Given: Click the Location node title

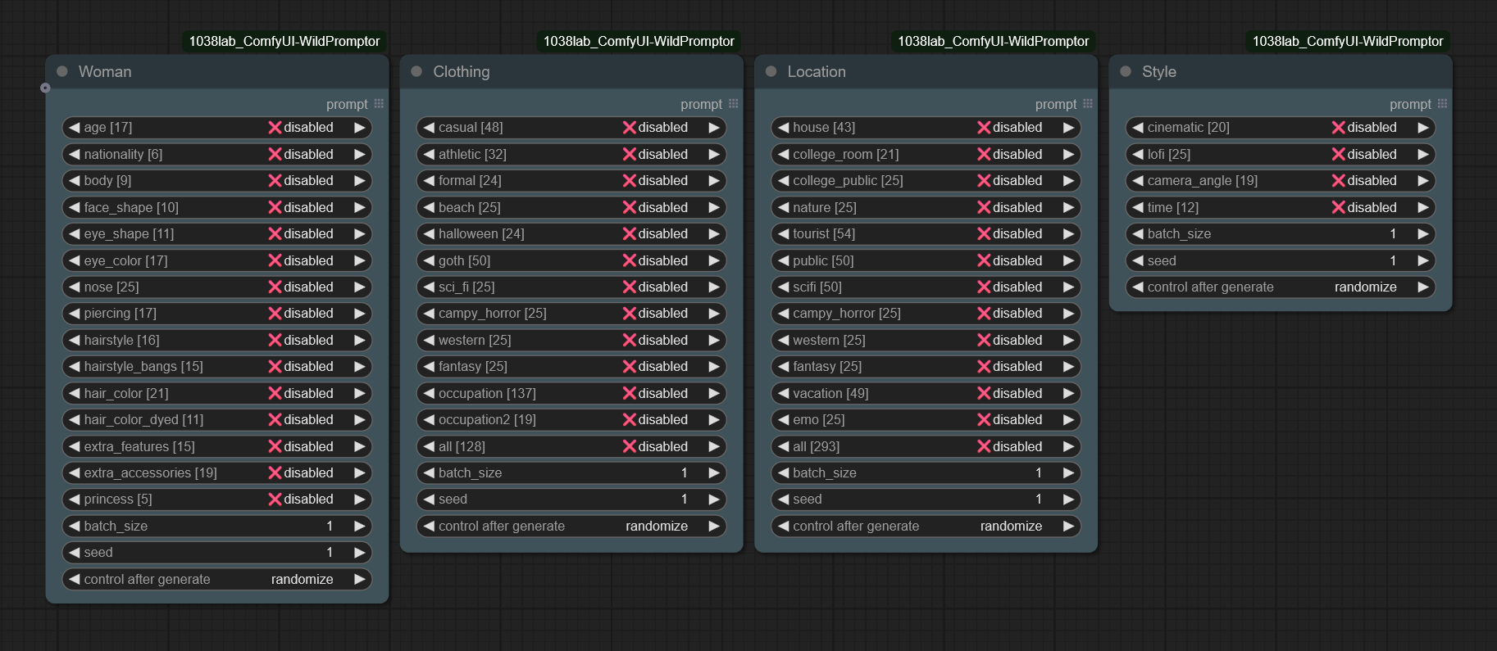Looking at the screenshot, I should click(x=817, y=71).
